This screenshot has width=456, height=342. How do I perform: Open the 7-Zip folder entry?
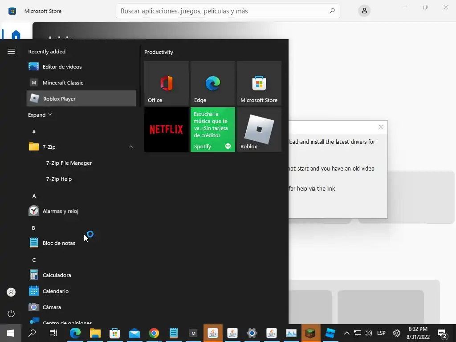pyautogui.click(x=81, y=147)
